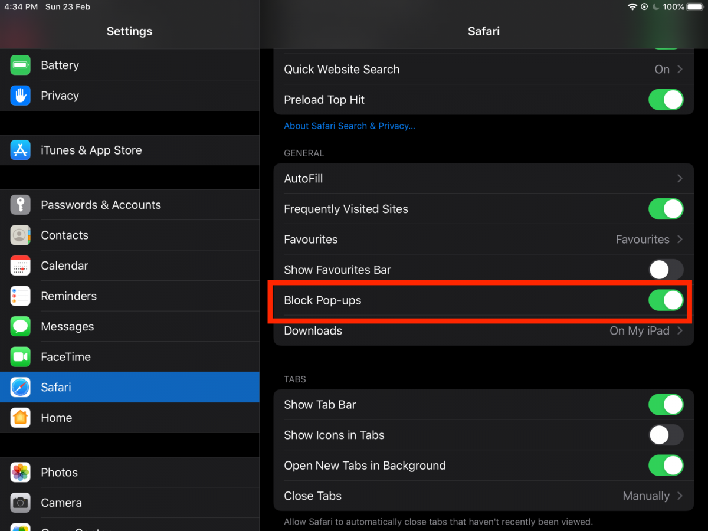The image size is (708, 531).
Task: Tap the Quick Website Search row
Action: click(484, 69)
